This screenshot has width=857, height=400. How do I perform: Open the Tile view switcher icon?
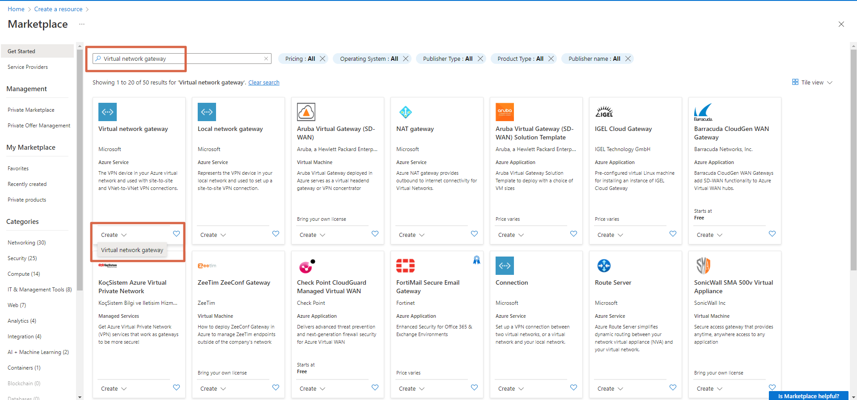pos(795,82)
